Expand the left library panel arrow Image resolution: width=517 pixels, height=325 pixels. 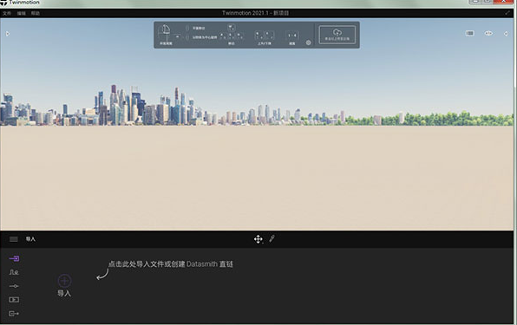coord(8,34)
